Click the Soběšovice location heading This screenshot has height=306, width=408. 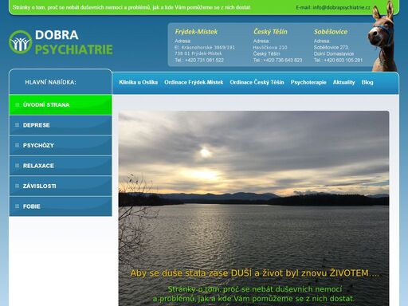click(x=331, y=32)
